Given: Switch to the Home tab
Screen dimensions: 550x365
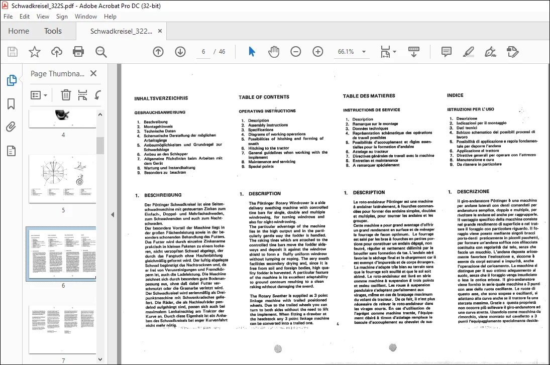Looking at the screenshot, I should point(19,31).
